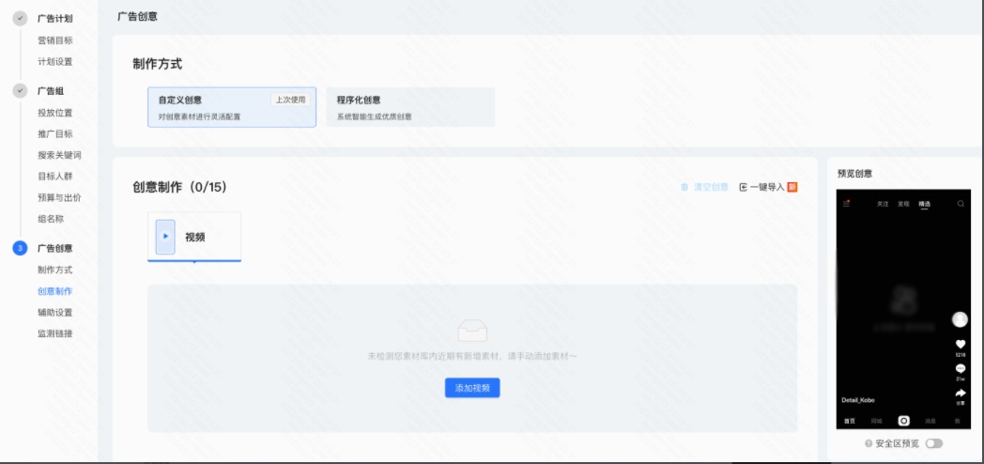The image size is (984, 464).
Task: Open the 视频 creative tab
Action: 194,237
